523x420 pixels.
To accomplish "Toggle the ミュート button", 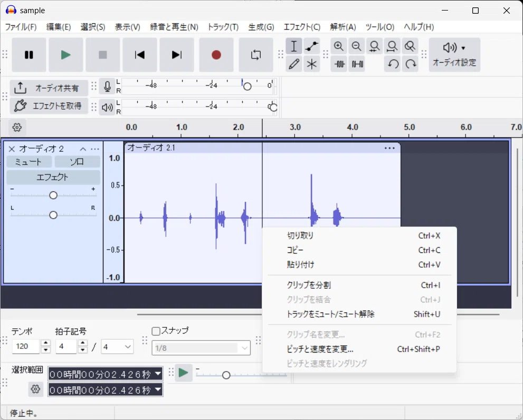I will 30,162.
